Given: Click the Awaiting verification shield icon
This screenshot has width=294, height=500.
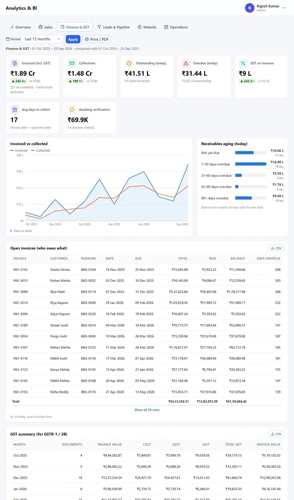Looking at the screenshot, I should point(72,110).
